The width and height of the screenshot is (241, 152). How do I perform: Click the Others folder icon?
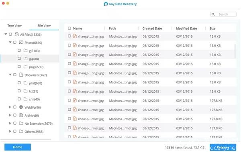[x=21, y=132]
